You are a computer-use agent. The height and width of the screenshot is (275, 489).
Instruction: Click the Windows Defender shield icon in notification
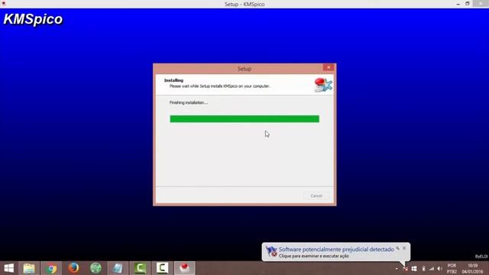click(x=271, y=251)
